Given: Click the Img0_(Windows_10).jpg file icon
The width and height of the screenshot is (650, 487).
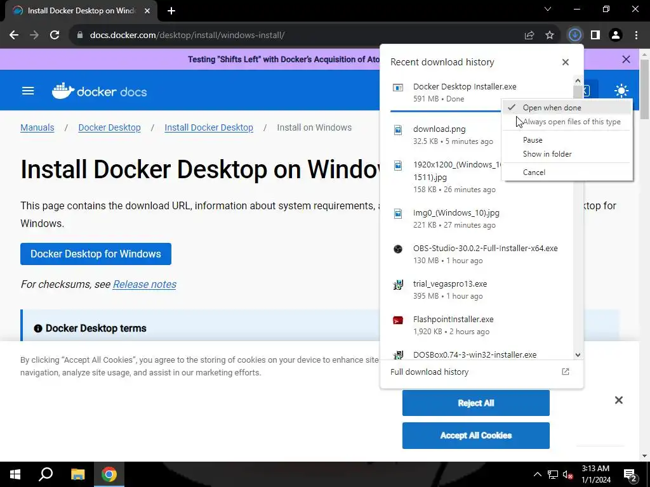Looking at the screenshot, I should coord(398,214).
